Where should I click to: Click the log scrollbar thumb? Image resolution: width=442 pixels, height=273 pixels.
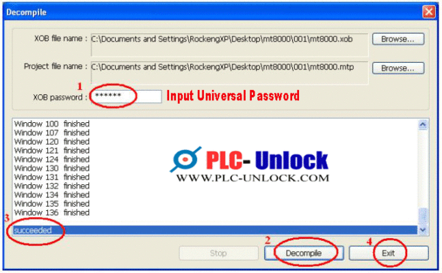coord(423,216)
